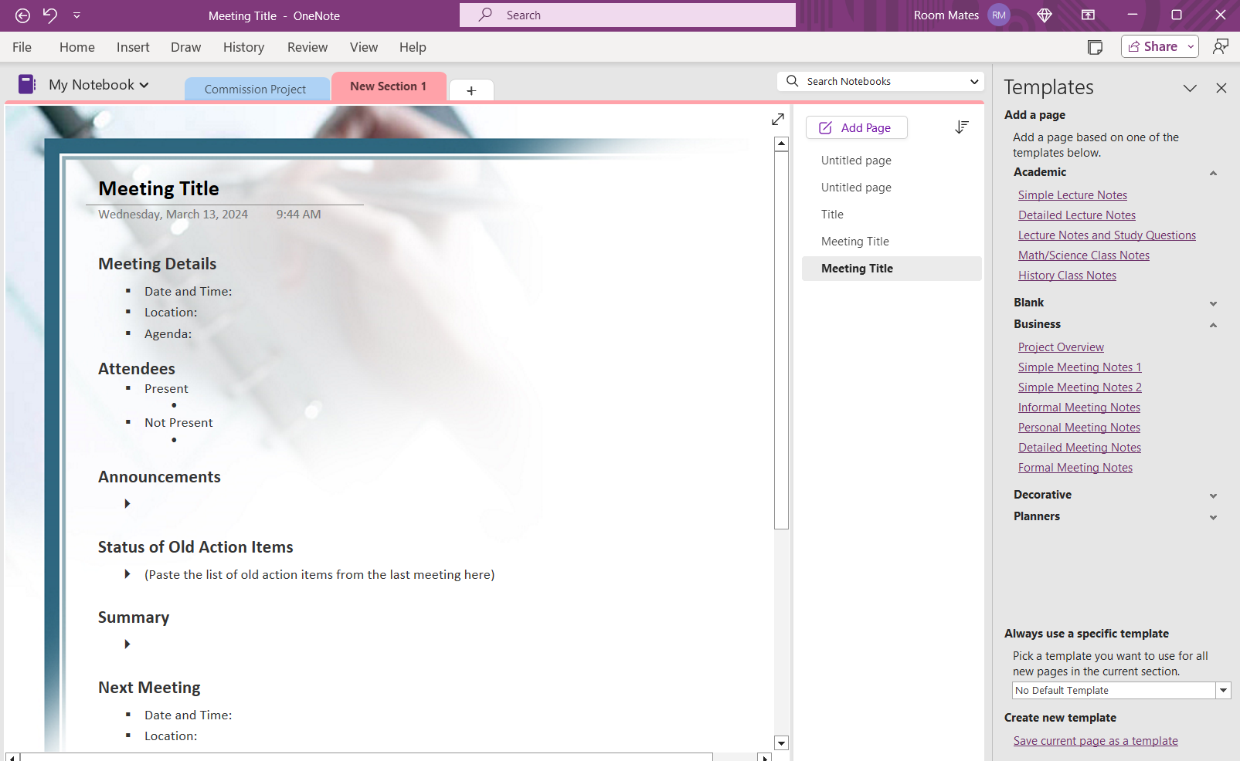Select the New Section 1 tab
Image resolution: width=1240 pixels, height=761 pixels.
(389, 86)
